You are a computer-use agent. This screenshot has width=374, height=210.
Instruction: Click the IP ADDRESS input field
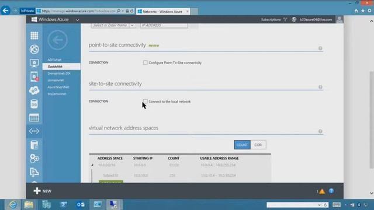pos(164,25)
